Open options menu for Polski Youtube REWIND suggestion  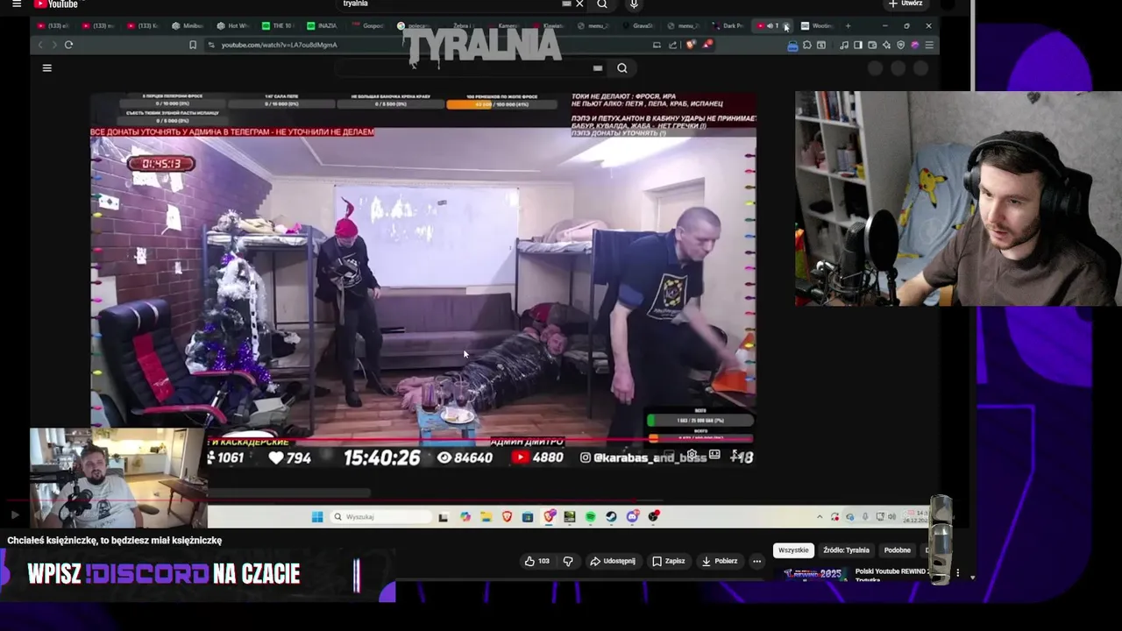[x=957, y=573]
